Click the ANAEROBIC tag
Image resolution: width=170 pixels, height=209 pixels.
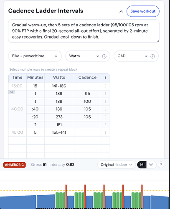click(x=15, y=165)
